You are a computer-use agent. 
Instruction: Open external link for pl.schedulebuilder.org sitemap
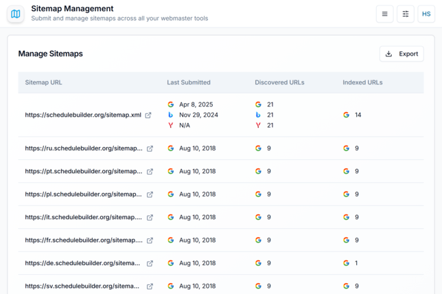(150, 194)
